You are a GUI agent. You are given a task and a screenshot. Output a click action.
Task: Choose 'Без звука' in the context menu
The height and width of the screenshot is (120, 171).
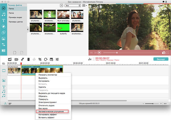[x=53, y=108]
